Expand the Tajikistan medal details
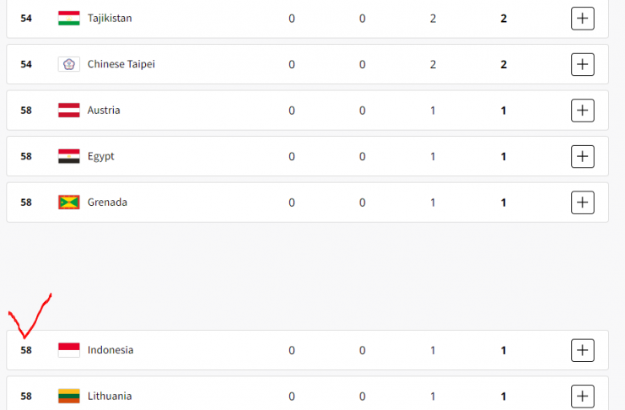Screen dimensions: 625x410 click(x=583, y=18)
